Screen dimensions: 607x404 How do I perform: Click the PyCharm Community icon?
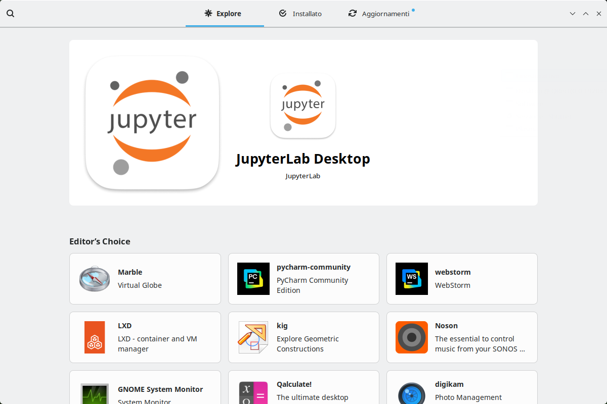253,279
